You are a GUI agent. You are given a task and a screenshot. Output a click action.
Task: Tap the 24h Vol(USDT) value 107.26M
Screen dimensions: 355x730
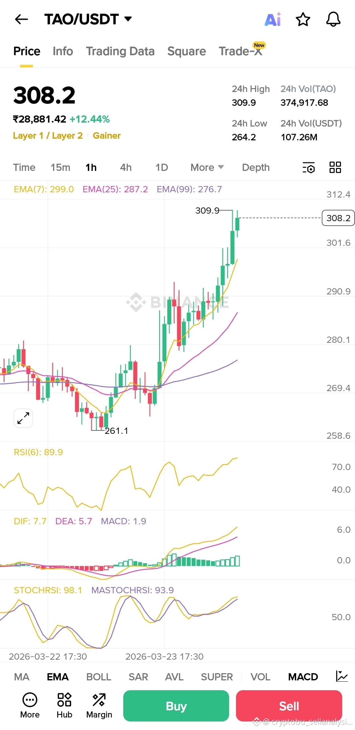(x=299, y=137)
